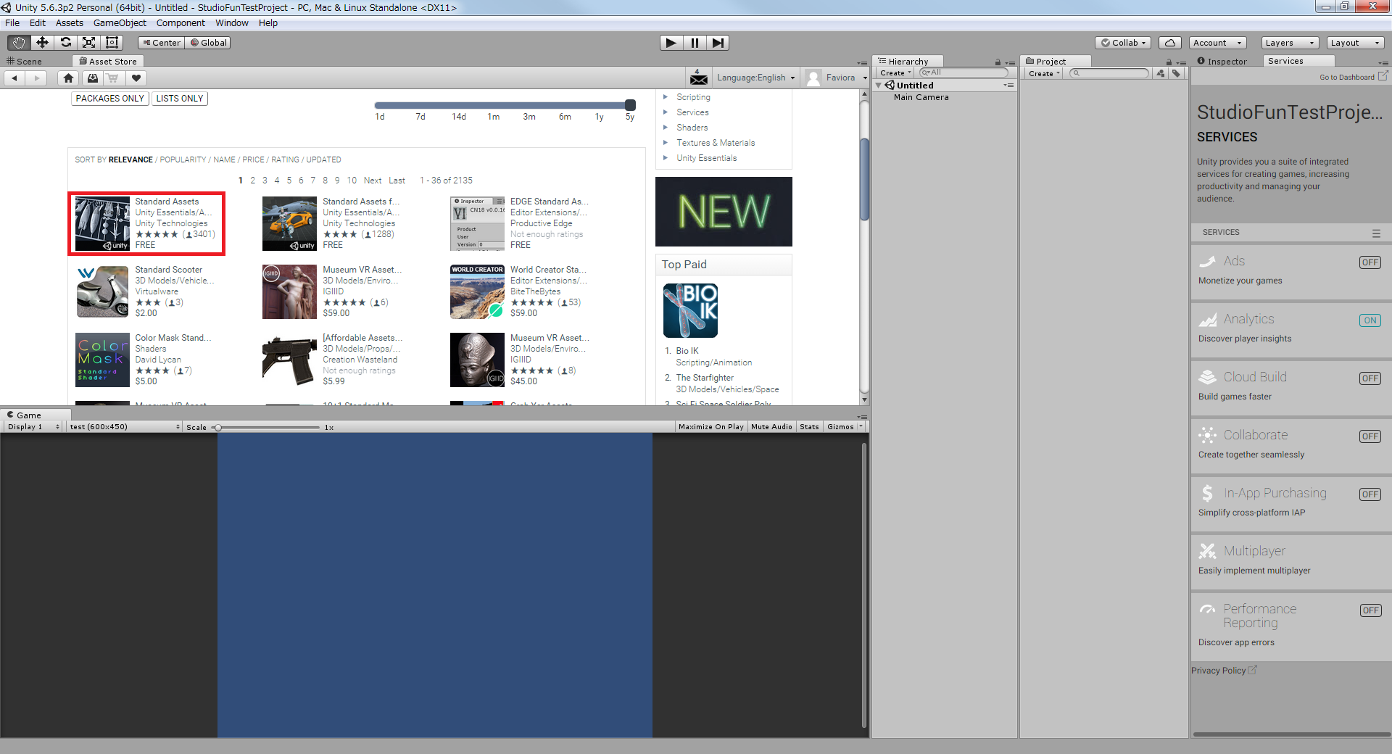This screenshot has height=754, width=1392.
Task: Open the Display 1 dropdown
Action: tap(33, 427)
